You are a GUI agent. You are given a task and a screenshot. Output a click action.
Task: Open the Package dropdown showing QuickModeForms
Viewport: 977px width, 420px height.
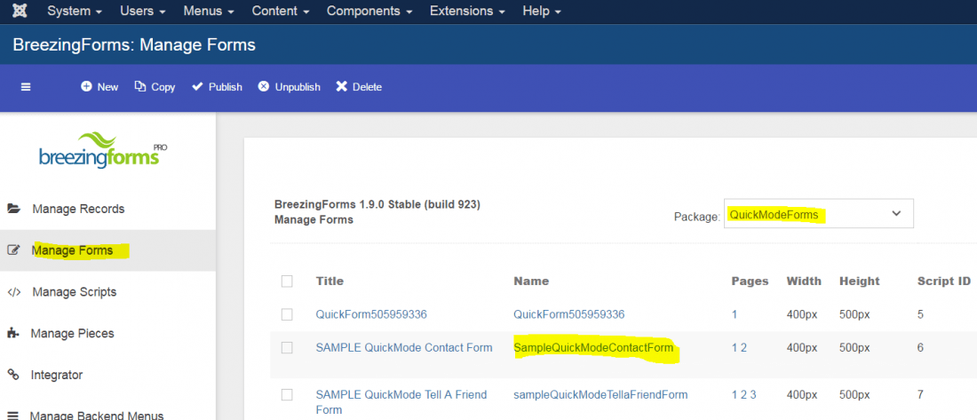point(818,214)
